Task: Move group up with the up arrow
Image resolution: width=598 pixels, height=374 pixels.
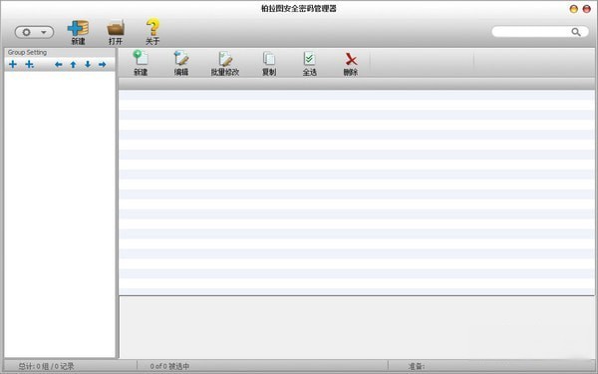Action: (x=73, y=64)
